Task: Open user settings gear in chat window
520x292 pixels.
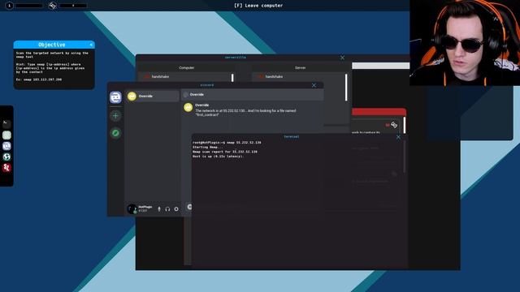Action: (x=176, y=209)
